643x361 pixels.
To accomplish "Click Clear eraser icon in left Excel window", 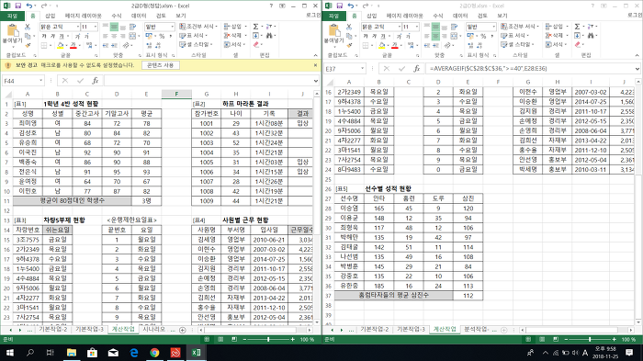I will (x=256, y=45).
